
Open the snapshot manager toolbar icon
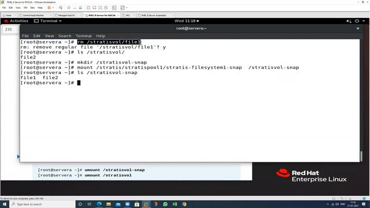(x=80, y=8)
